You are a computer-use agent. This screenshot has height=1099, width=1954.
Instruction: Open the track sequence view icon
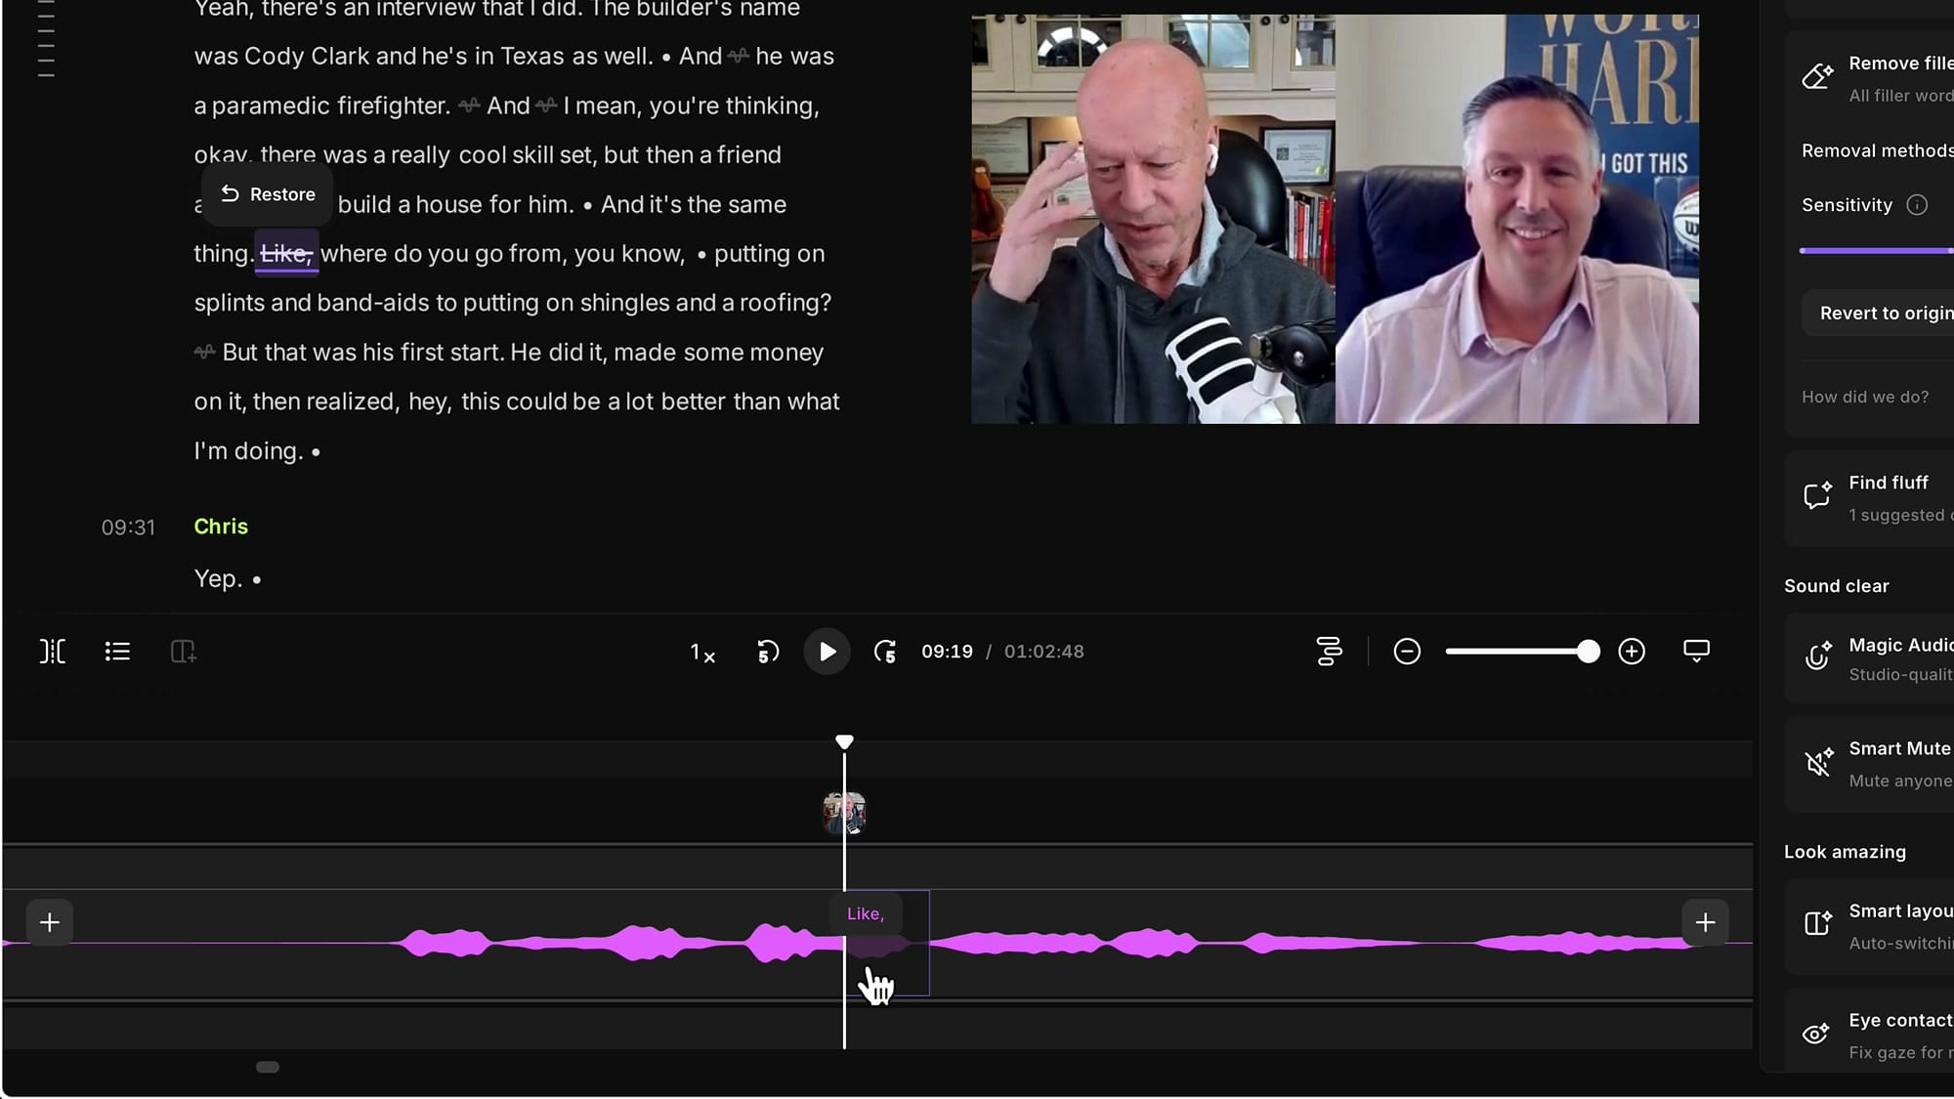tap(1329, 651)
